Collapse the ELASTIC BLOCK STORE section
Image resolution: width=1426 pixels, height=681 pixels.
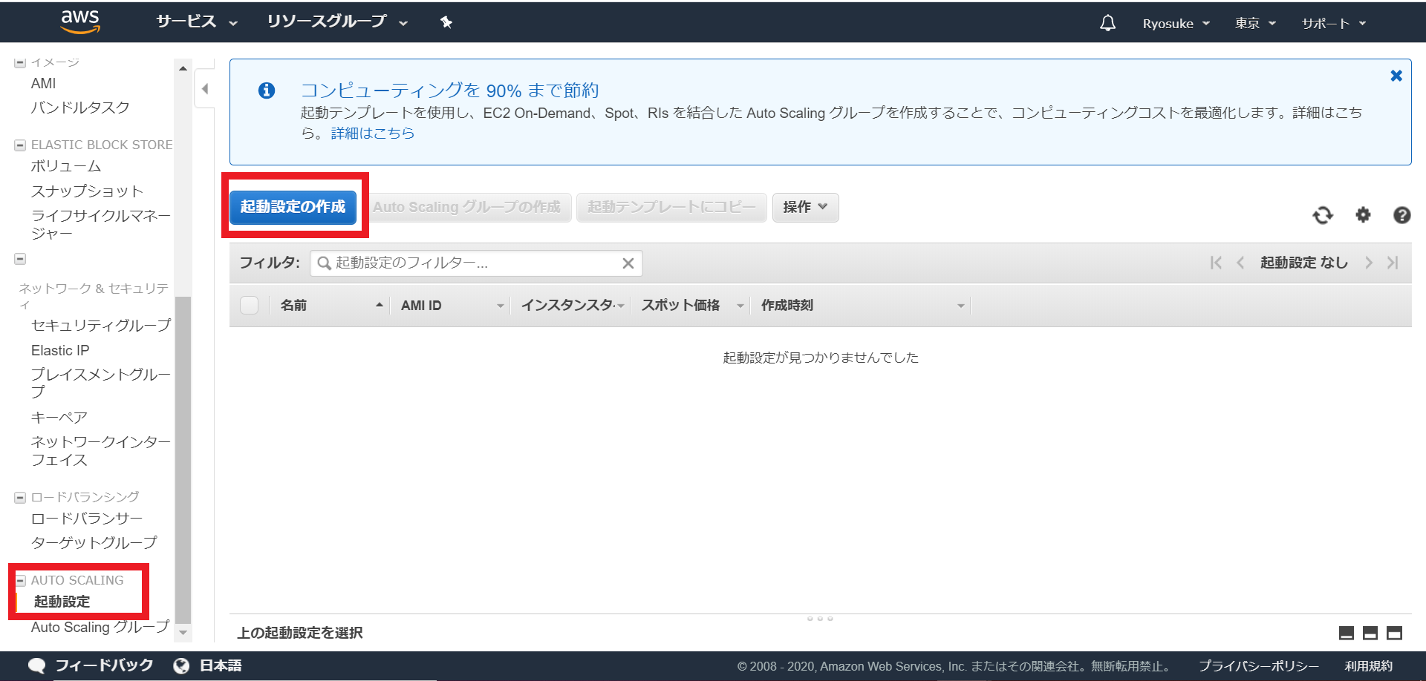(x=20, y=145)
